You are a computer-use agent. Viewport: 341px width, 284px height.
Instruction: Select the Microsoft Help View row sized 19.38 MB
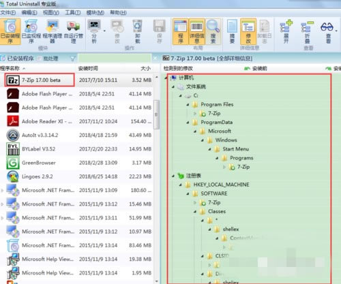pos(77,259)
